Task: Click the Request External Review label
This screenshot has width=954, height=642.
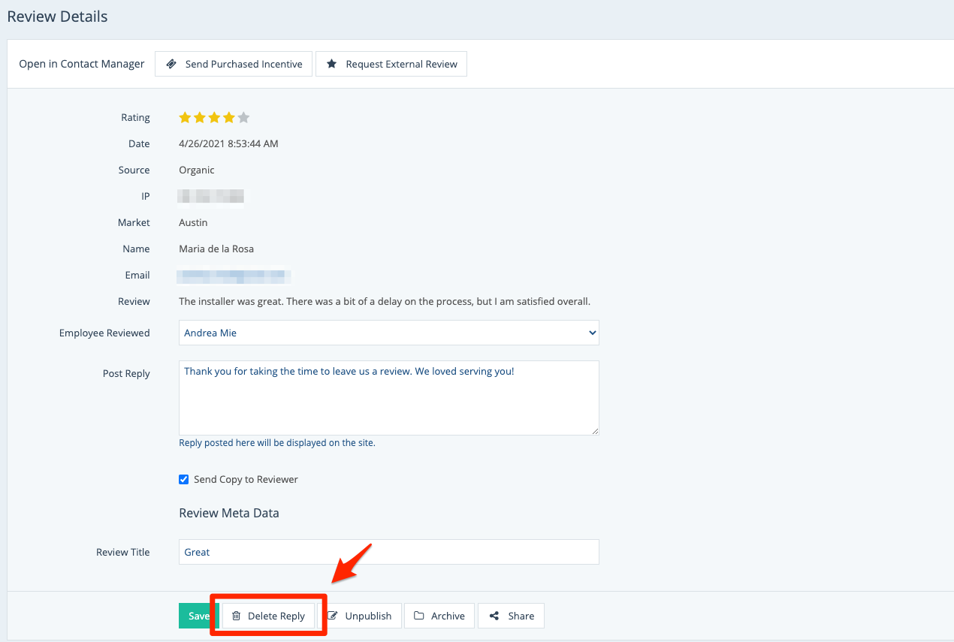Action: (401, 65)
